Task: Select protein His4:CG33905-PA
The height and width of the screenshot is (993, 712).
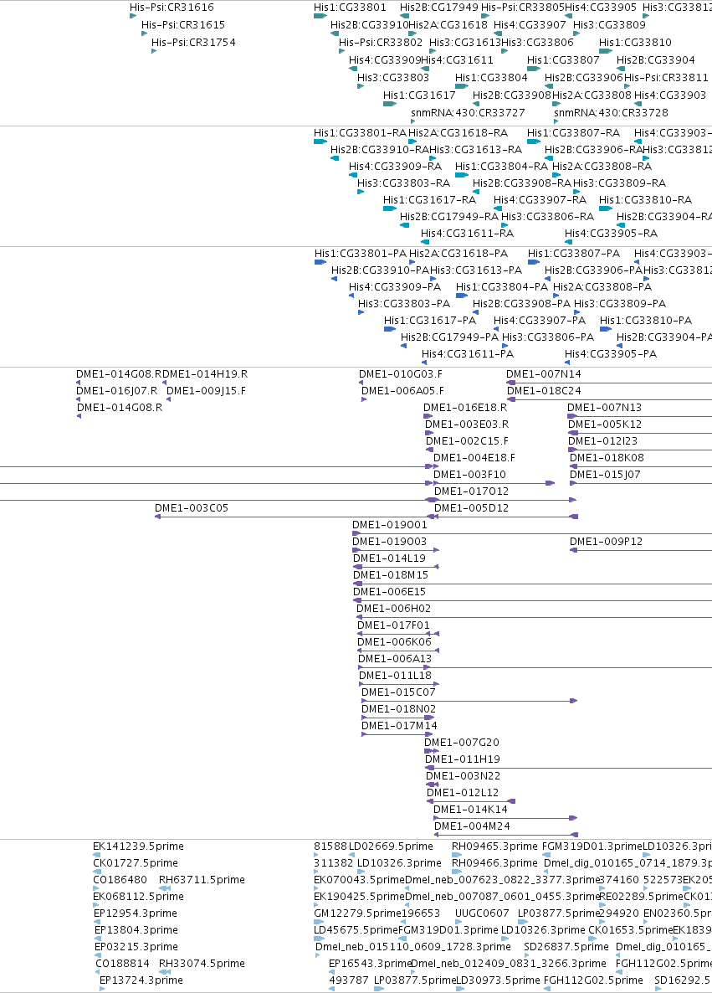Action: pyautogui.click(x=610, y=355)
